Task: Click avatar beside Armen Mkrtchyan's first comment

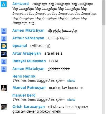Action: click(4, 31)
